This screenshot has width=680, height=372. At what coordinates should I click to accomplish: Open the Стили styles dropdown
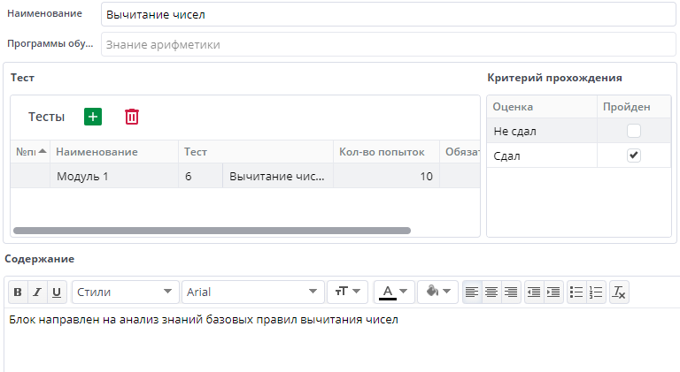point(126,292)
